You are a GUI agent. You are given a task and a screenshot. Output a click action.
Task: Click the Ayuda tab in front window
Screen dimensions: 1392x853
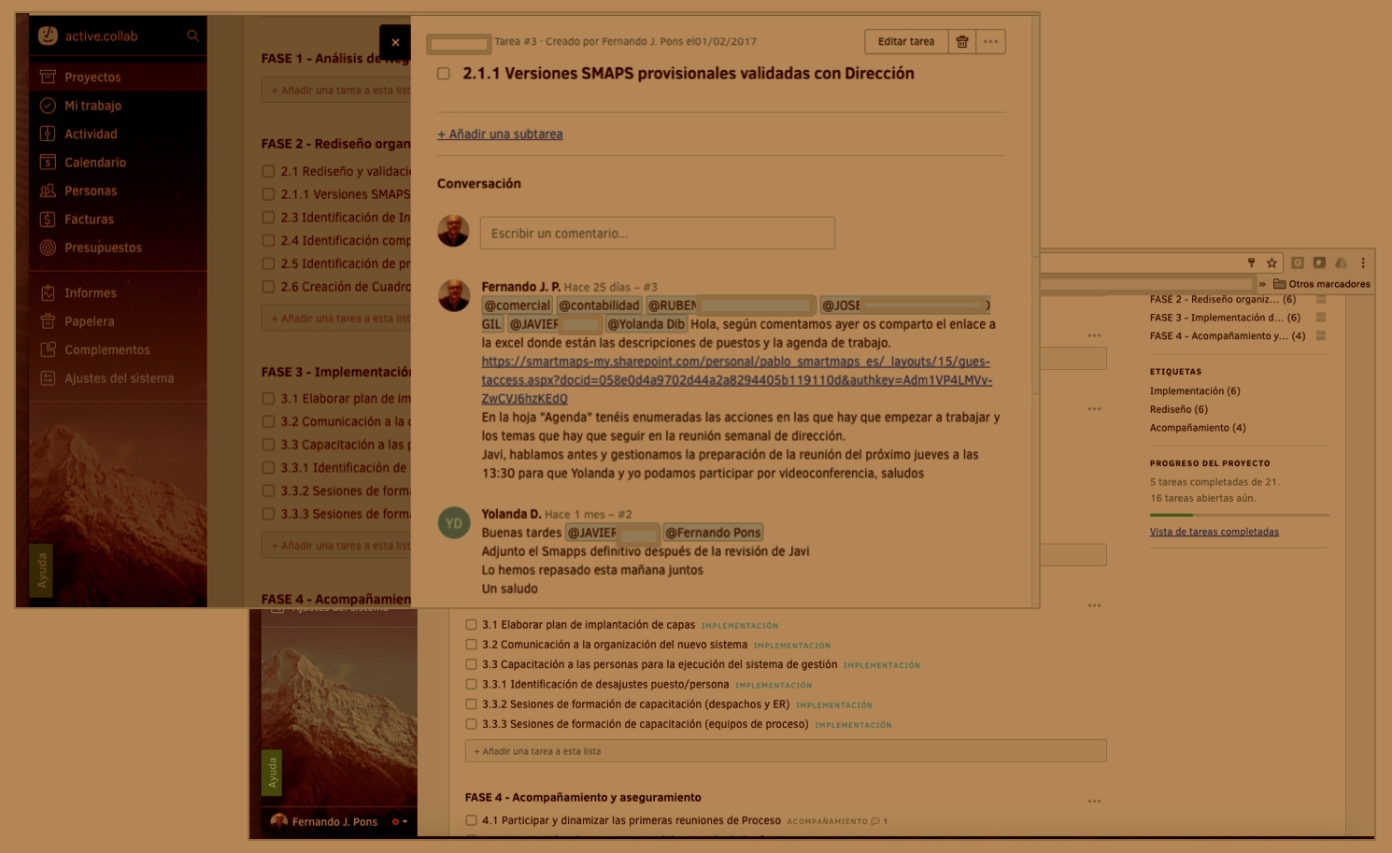click(41, 570)
